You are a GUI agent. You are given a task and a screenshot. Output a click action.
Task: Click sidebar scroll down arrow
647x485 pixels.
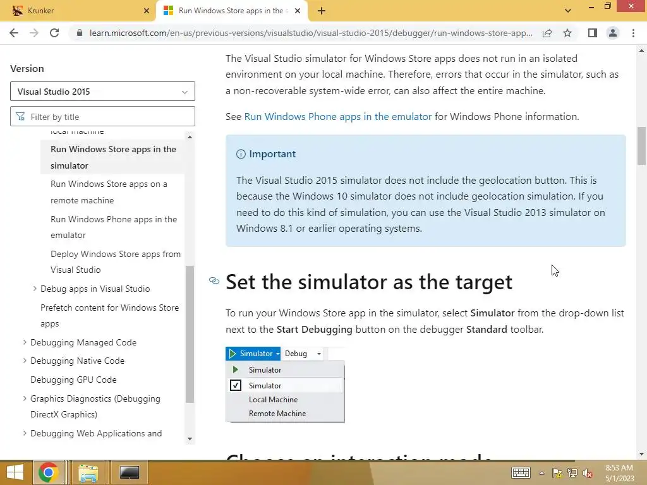click(x=190, y=439)
